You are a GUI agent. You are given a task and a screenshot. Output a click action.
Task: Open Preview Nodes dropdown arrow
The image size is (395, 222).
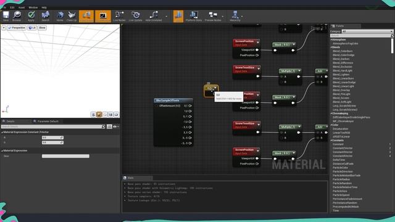223,17
